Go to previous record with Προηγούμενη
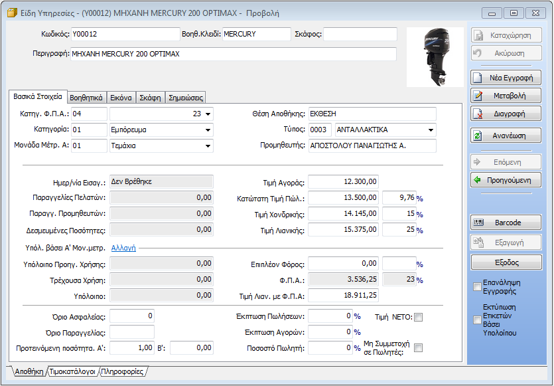The width and height of the screenshot is (554, 386). [506, 180]
